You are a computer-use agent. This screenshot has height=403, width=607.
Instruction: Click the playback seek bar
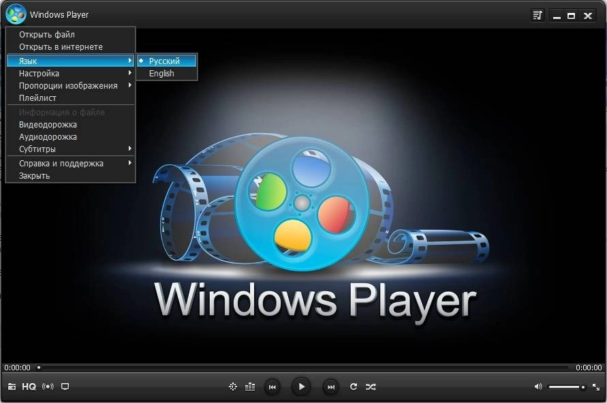coord(303,367)
